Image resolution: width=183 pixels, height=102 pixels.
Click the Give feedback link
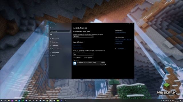pos(121,48)
